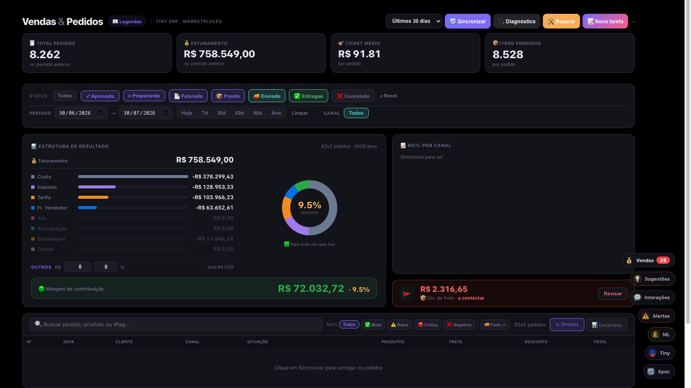Select the 7d period option
Screen dimensions: 691x388
click(x=205, y=113)
